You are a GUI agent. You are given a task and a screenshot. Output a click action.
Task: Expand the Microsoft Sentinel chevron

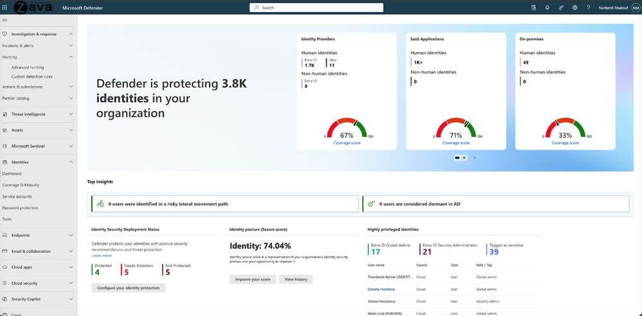[x=71, y=146]
